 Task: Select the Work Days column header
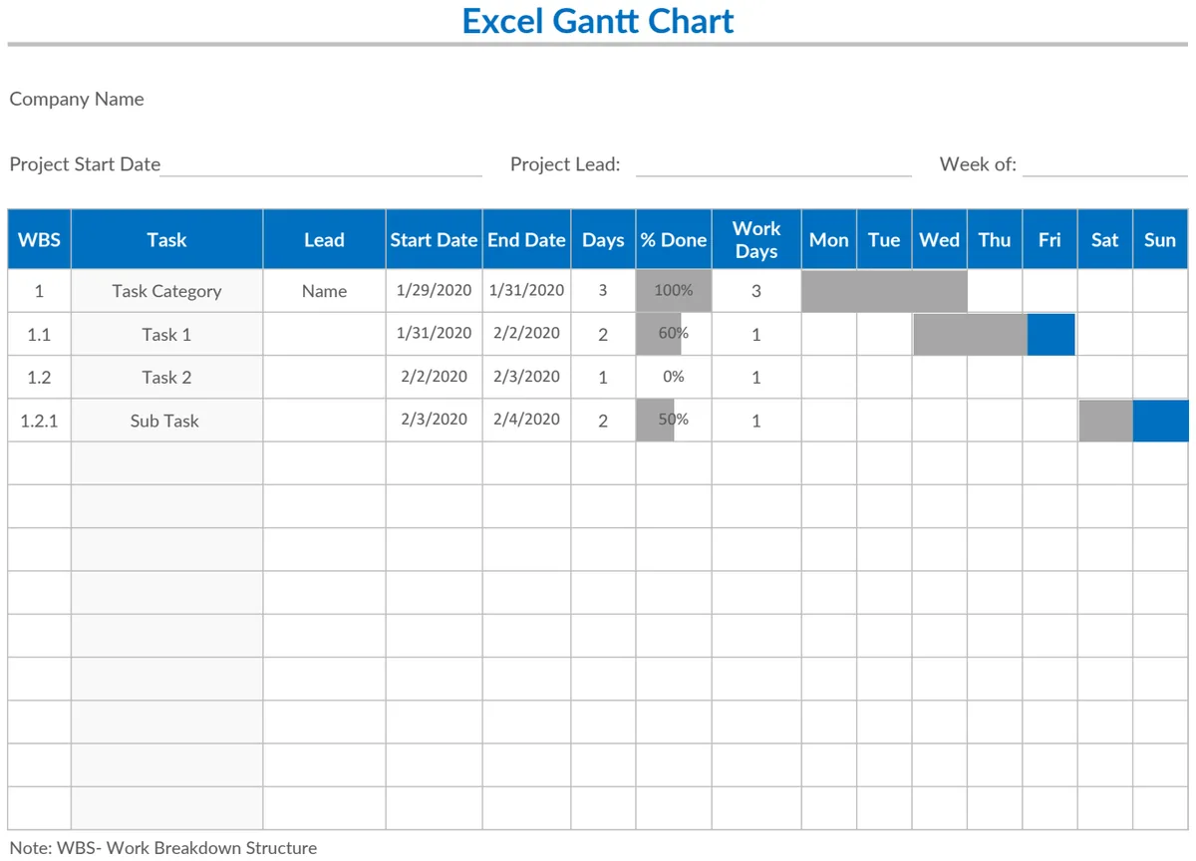(756, 239)
